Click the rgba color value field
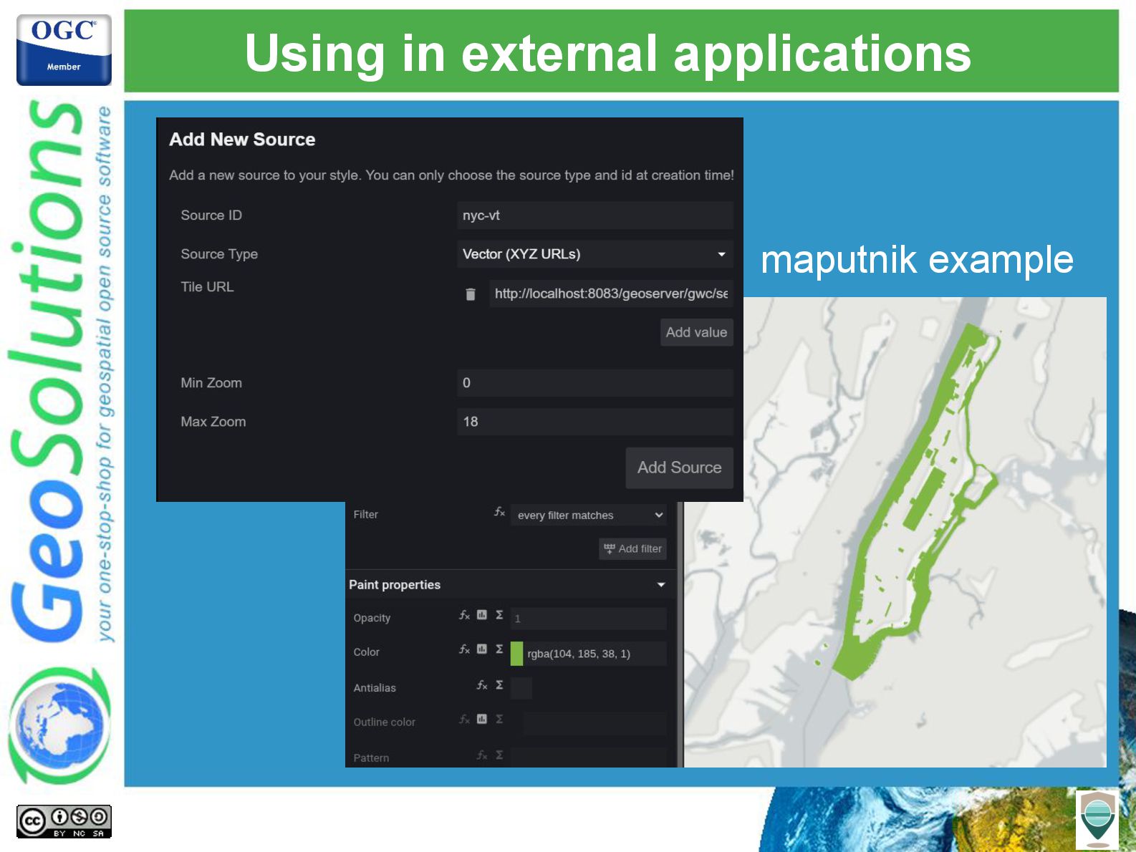 (595, 654)
